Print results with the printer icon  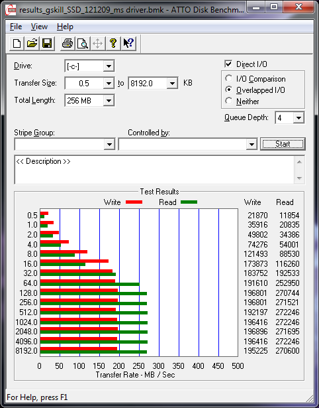click(x=68, y=43)
